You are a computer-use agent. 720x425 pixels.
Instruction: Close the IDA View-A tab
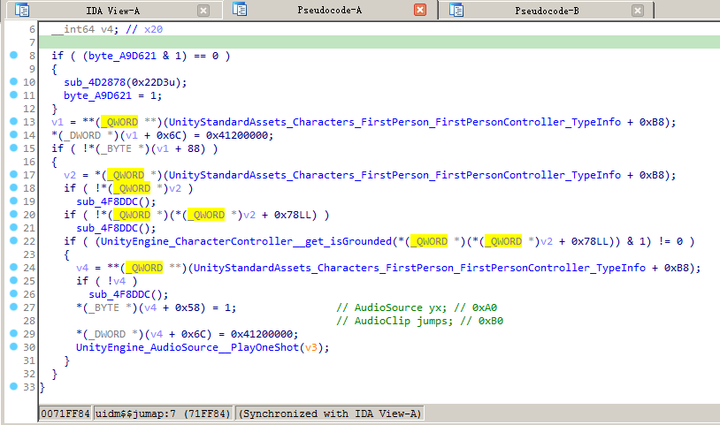pyautogui.click(x=203, y=11)
